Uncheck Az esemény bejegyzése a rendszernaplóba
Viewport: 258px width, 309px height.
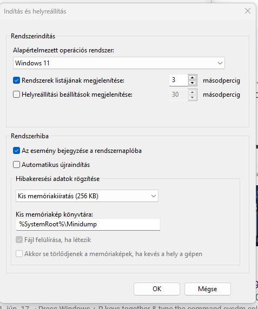coord(16,151)
